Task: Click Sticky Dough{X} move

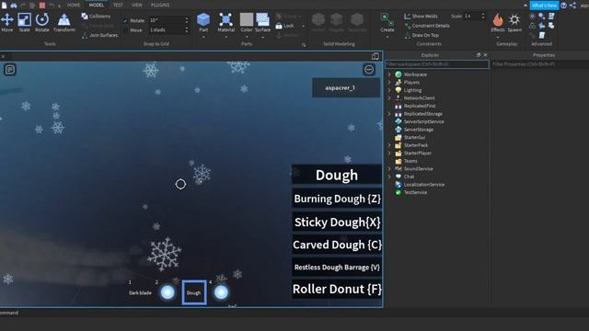Action: coord(337,222)
